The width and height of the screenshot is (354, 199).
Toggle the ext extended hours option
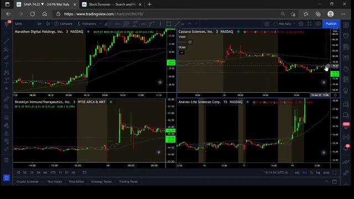point(305,172)
